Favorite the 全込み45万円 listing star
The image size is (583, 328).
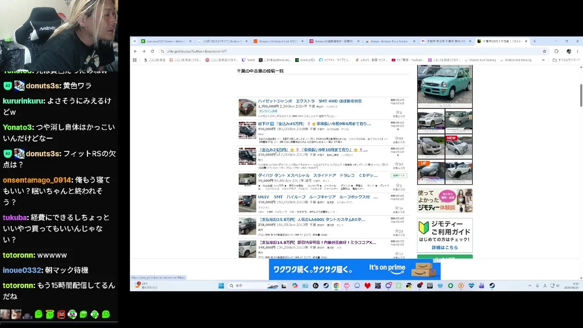click(398, 138)
